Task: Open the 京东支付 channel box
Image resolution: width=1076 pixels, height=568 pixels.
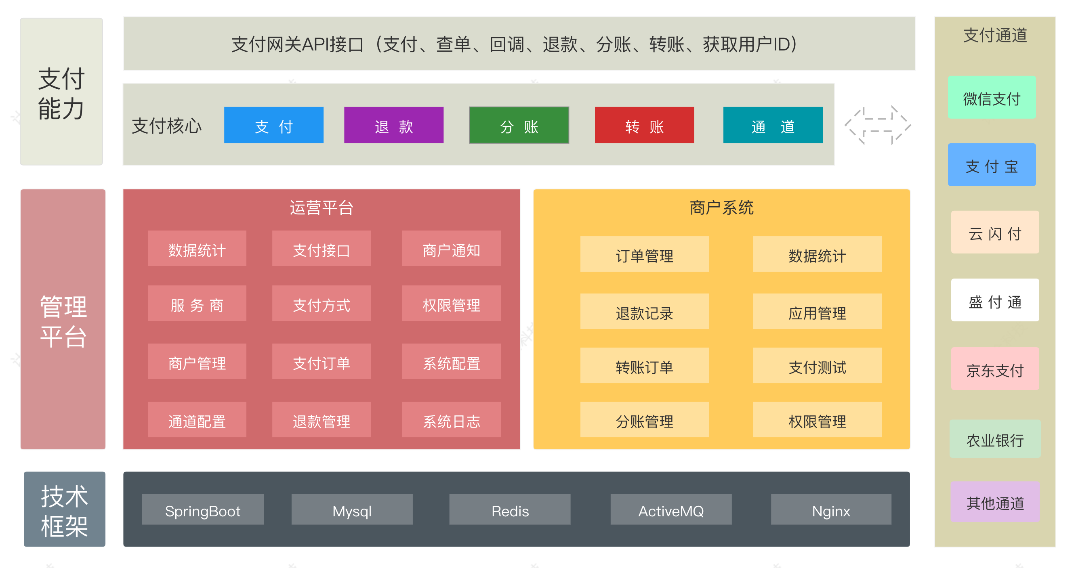Action: click(994, 369)
